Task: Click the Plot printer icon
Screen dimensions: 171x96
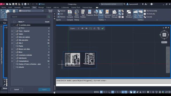Action: (x=25, y=4)
